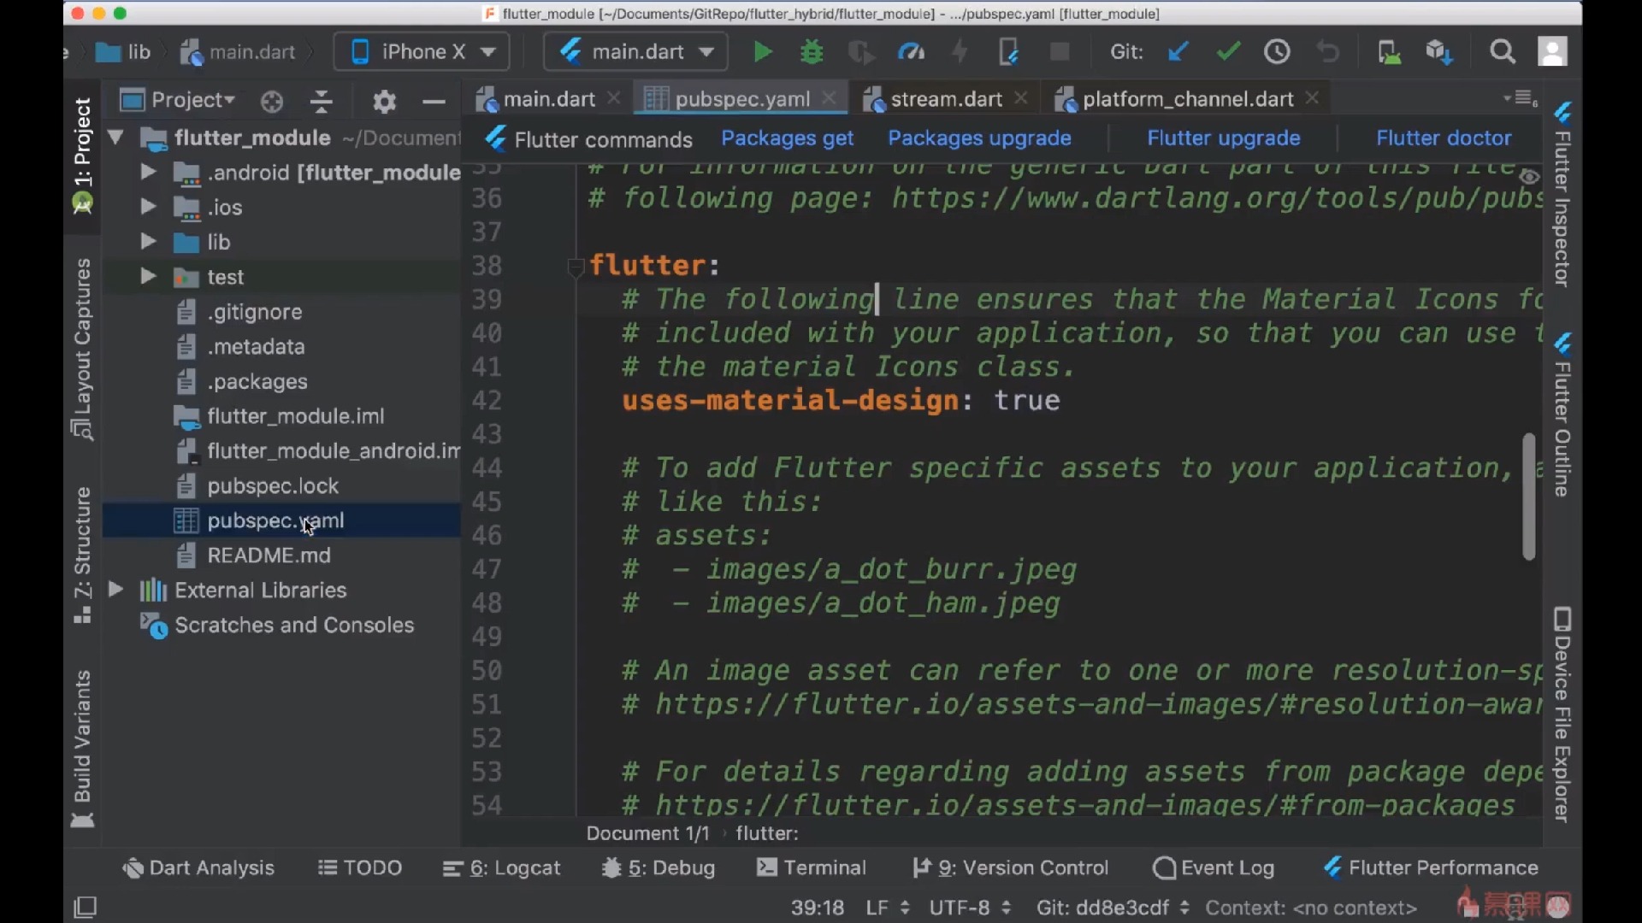Click Flutter doctor link
Screen dimensions: 1642x923
coord(1444,138)
